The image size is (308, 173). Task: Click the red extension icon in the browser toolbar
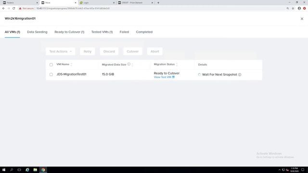coord(304,9)
